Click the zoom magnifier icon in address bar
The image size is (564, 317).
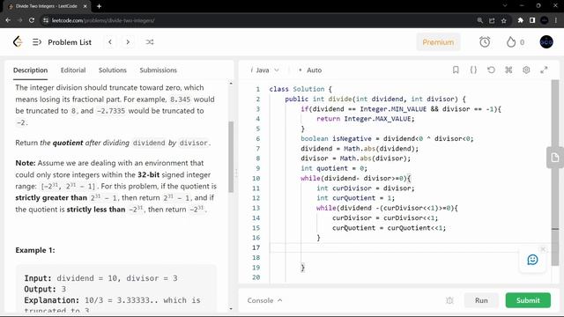479,20
